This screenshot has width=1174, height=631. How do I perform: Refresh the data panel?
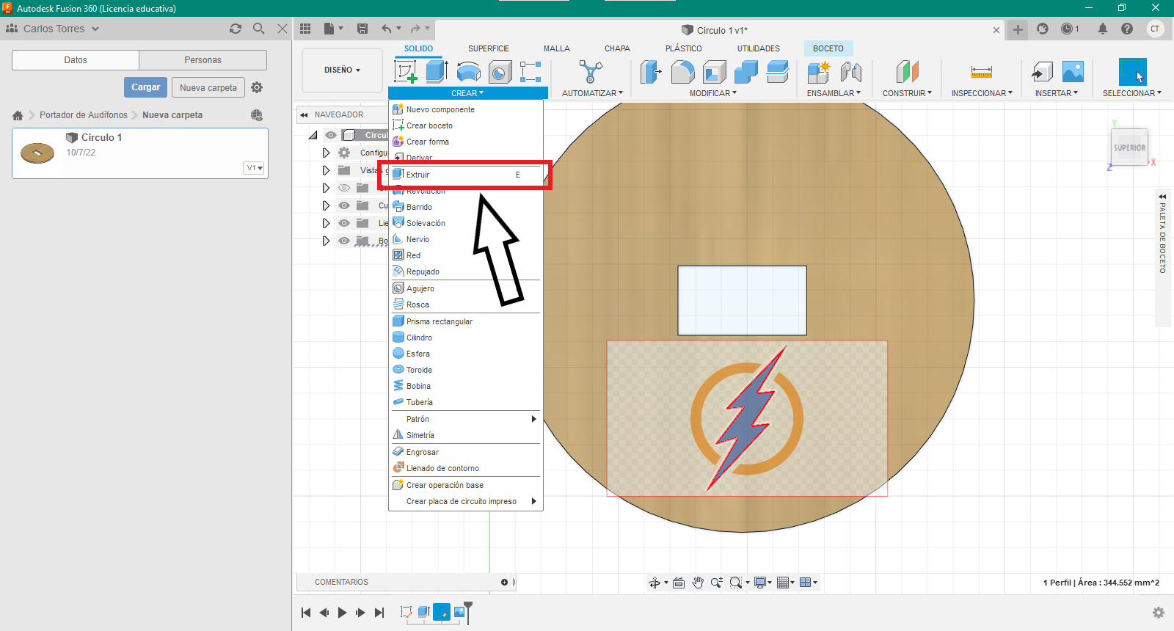pos(236,29)
